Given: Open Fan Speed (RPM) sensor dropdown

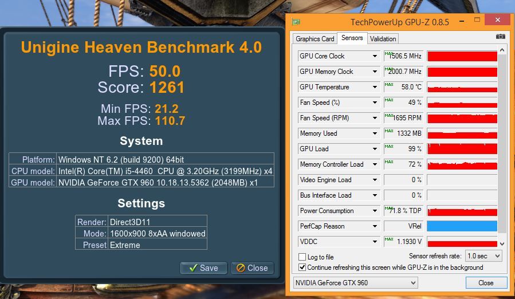Looking at the screenshot, I should [375, 118].
